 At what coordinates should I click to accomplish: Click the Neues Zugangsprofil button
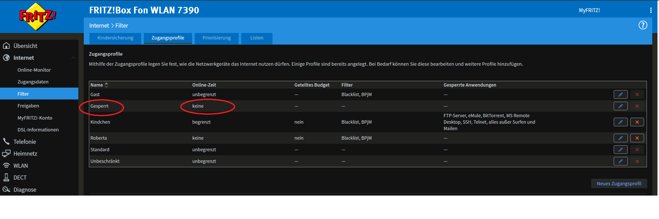[619, 183]
